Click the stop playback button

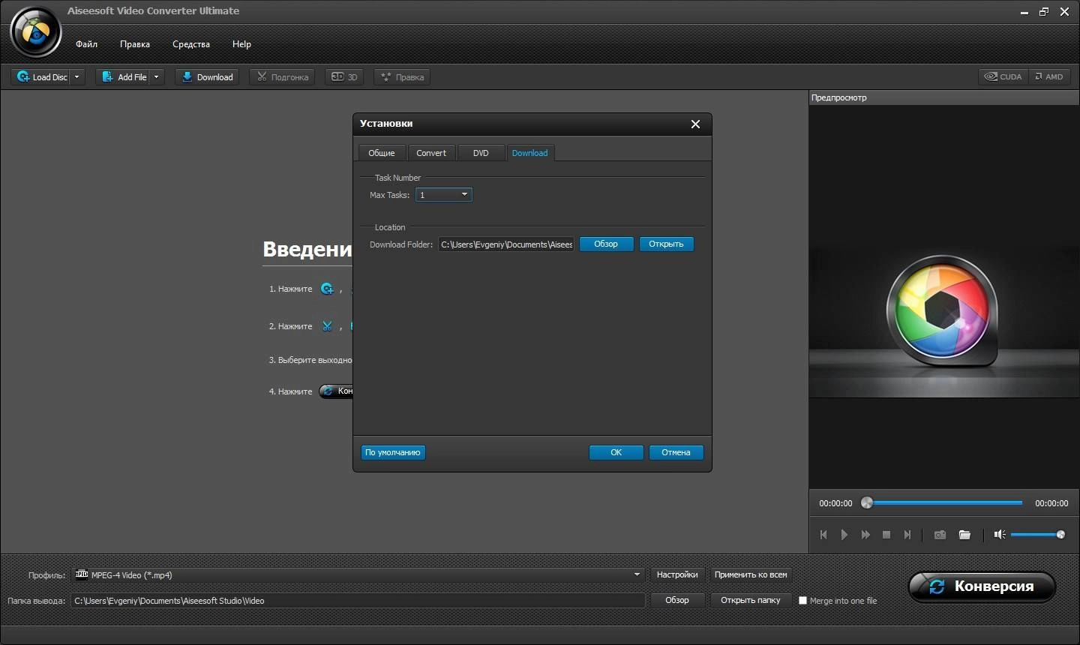(886, 535)
